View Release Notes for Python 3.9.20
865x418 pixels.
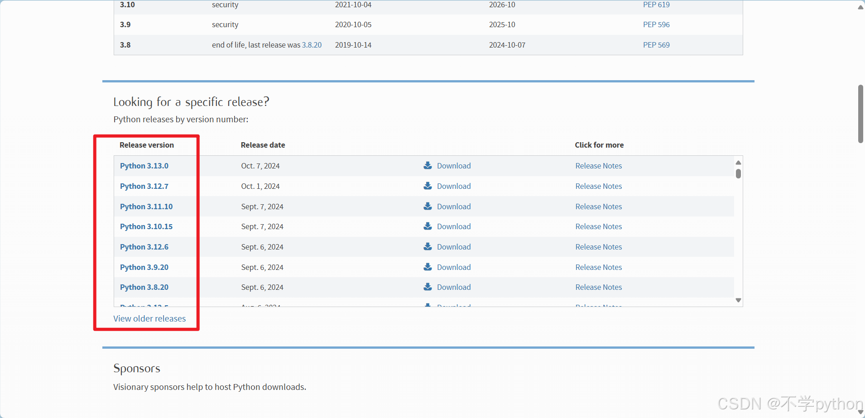click(x=599, y=267)
